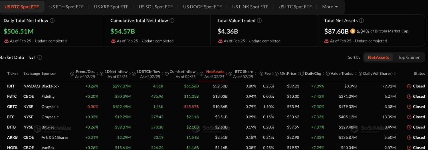Switch to the US ETH Spot ETF tab
The width and height of the screenshot is (428, 150).
tap(66, 7)
